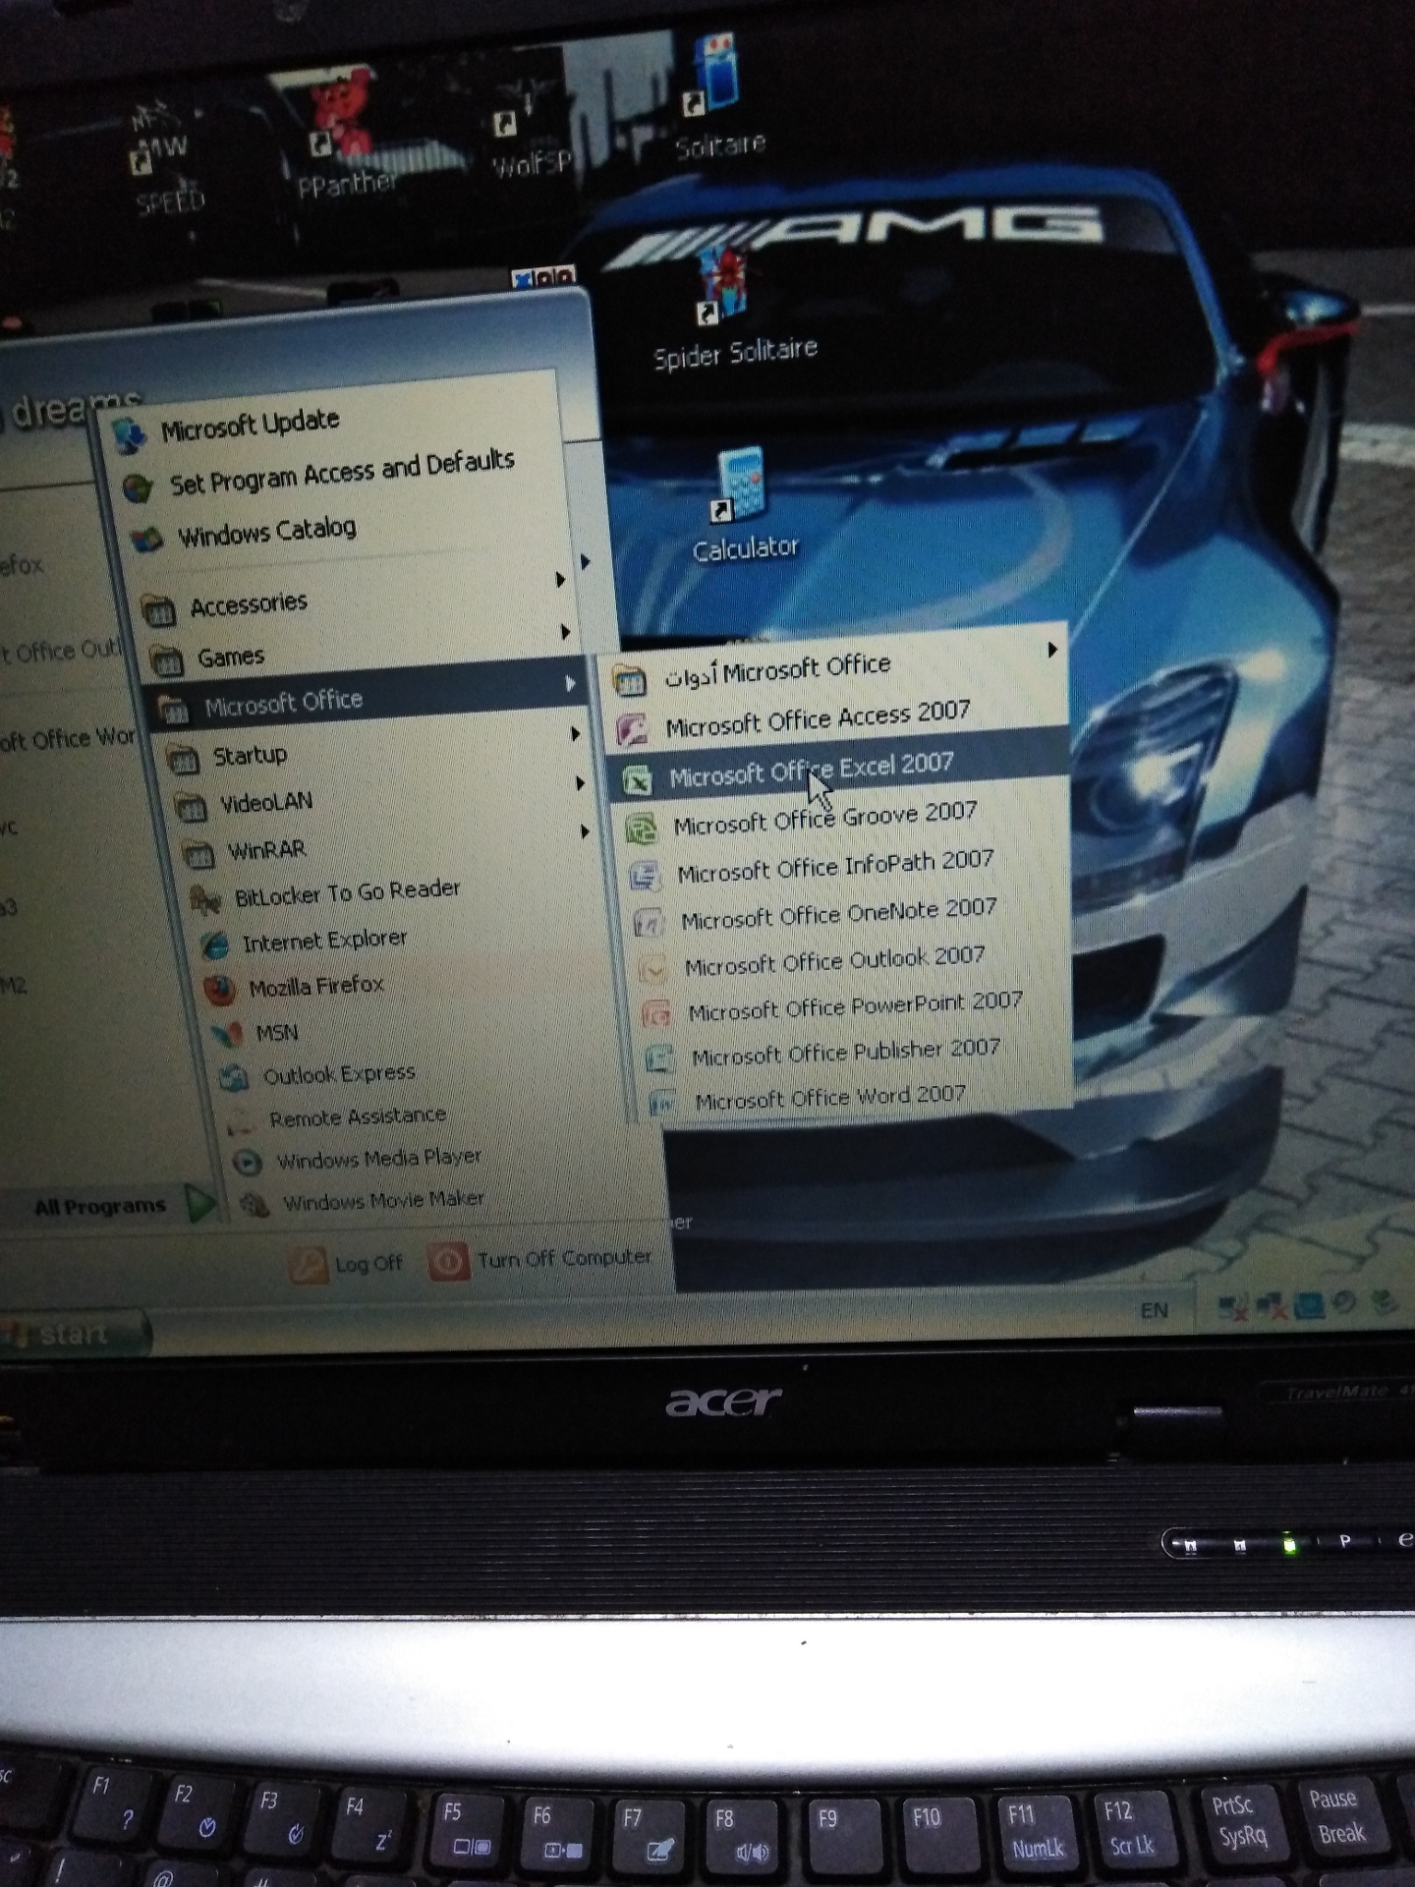Click the BitLocker To Go Reader icon
The height and width of the screenshot is (1887, 1415).
(x=205, y=899)
